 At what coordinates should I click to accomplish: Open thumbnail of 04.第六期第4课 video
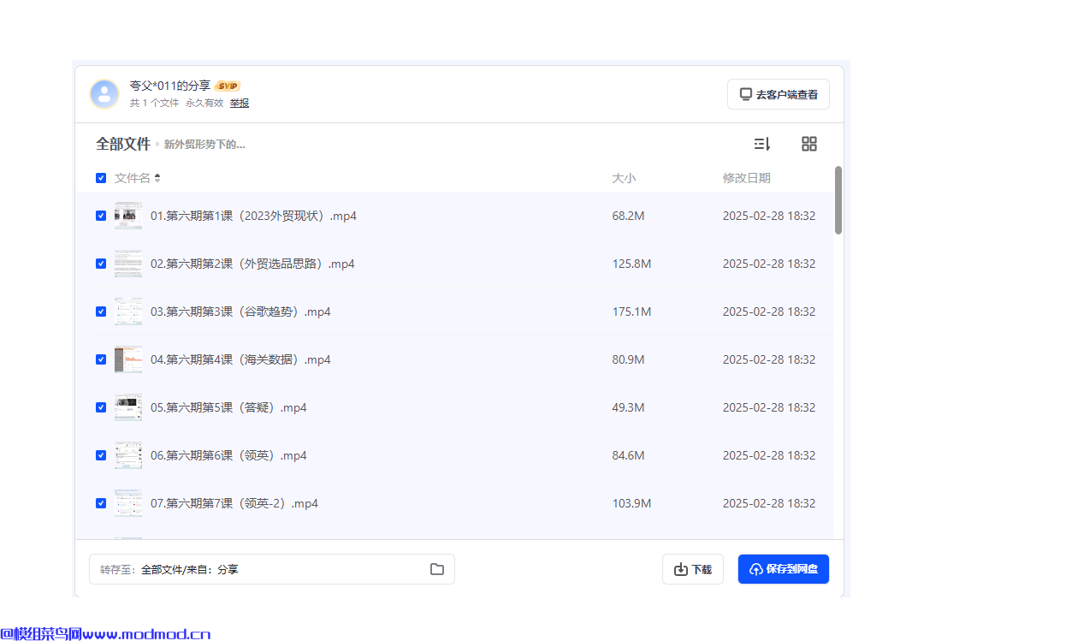pyautogui.click(x=128, y=359)
